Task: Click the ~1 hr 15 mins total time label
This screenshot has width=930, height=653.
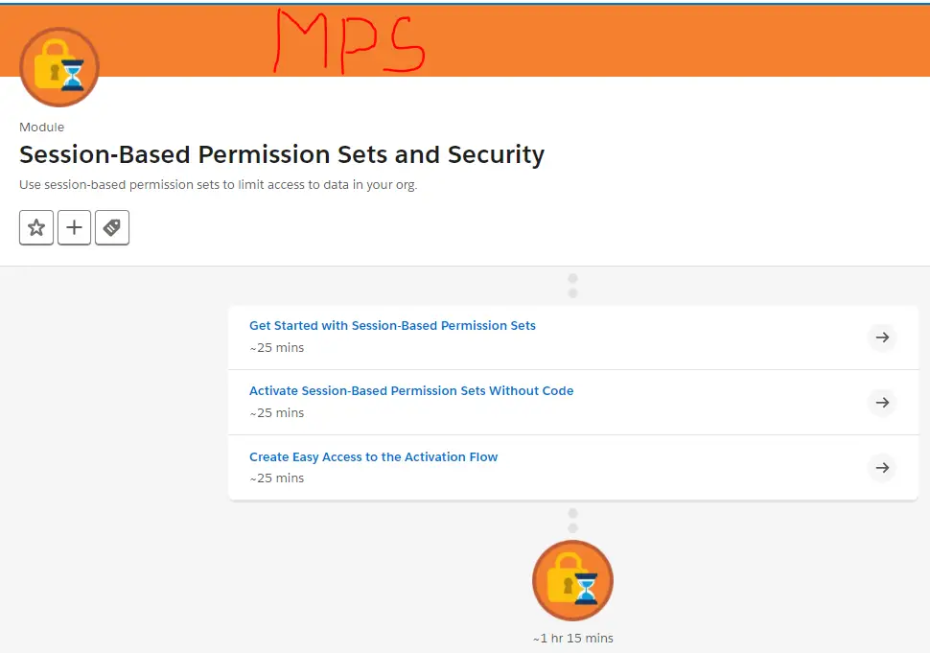Action: pos(572,638)
